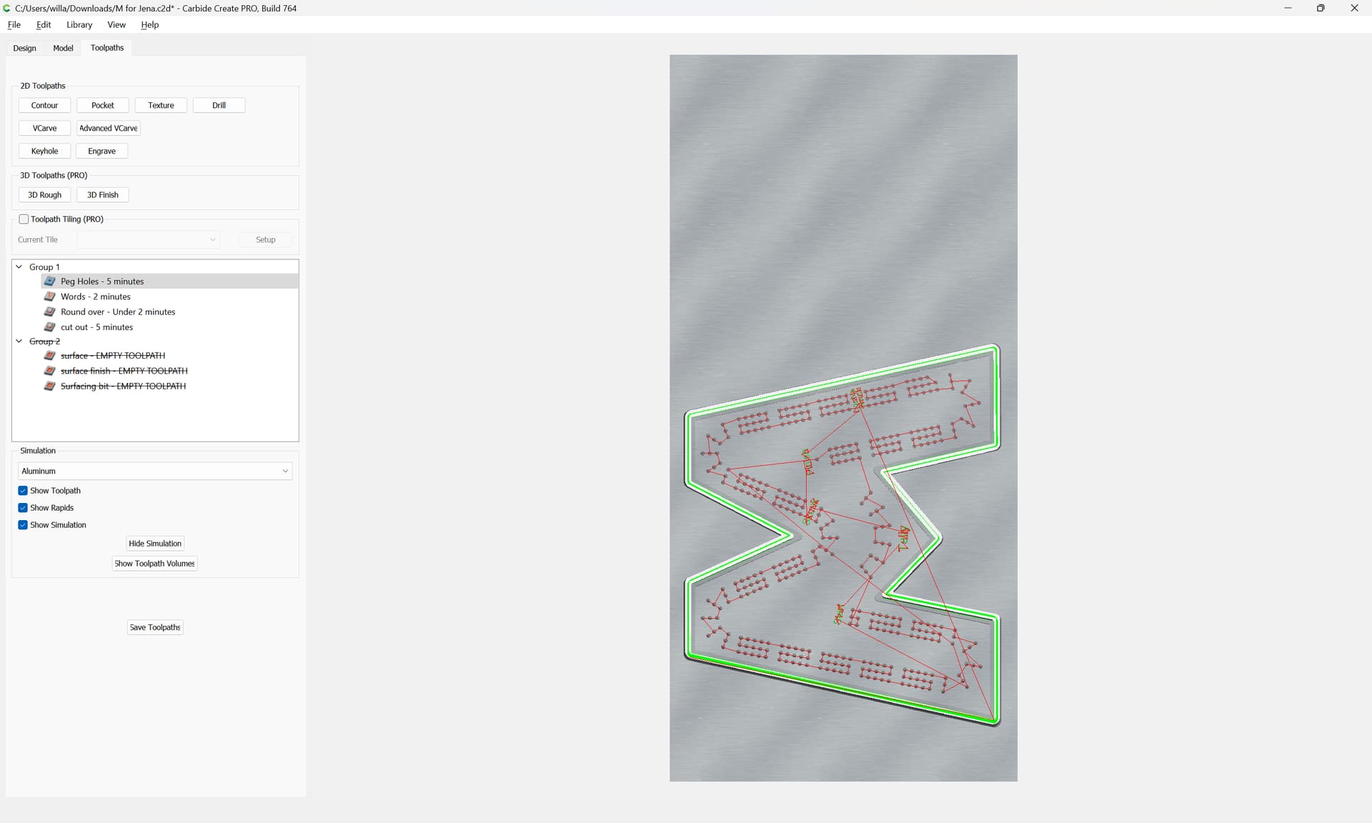Click the cut out toolpath icon
The width and height of the screenshot is (1372, 823).
click(50, 327)
